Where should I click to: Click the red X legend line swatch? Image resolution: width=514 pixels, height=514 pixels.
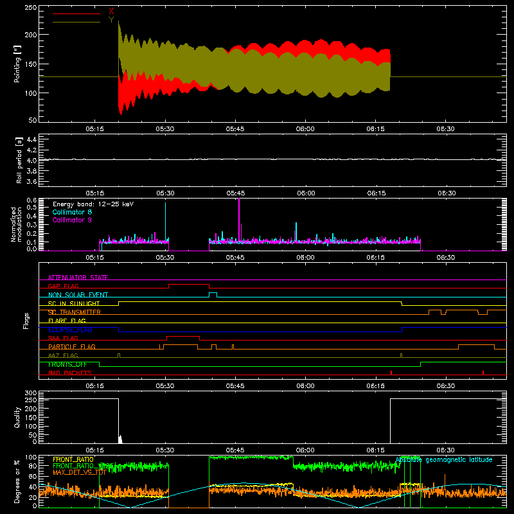pyautogui.click(x=76, y=13)
